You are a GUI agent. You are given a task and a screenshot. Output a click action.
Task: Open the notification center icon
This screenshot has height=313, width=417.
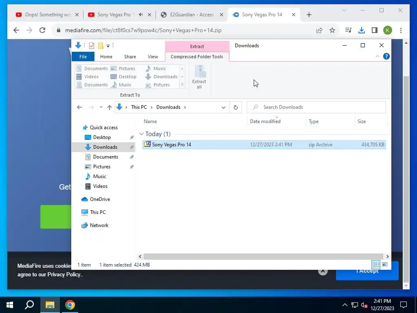(x=404, y=305)
